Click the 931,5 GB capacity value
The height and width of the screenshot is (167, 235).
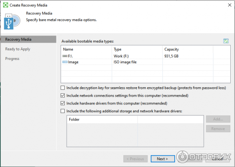click(171, 56)
